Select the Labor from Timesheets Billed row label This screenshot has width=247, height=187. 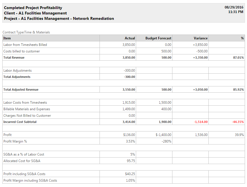click(25, 45)
